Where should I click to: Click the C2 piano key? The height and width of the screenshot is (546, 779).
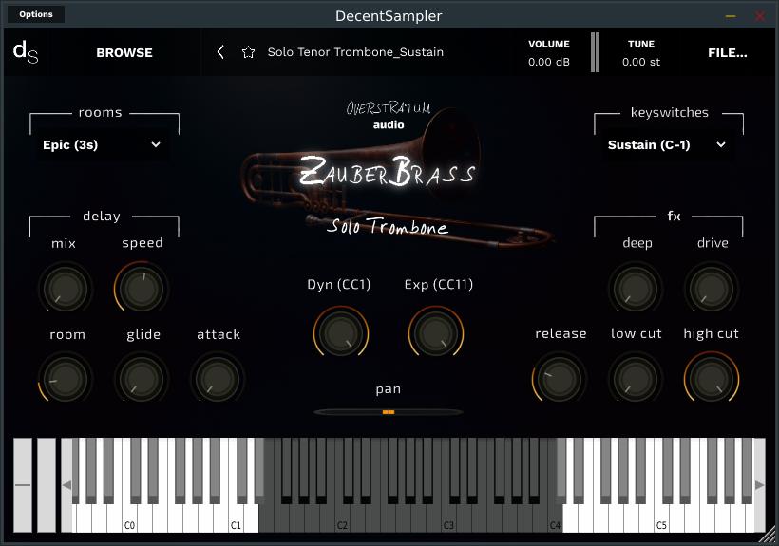pos(342,518)
